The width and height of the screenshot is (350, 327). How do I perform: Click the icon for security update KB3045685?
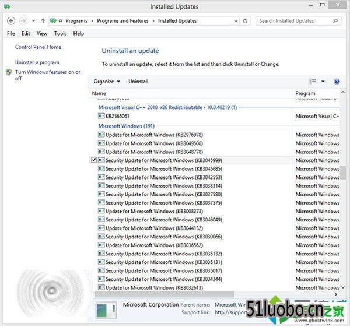[x=101, y=168]
